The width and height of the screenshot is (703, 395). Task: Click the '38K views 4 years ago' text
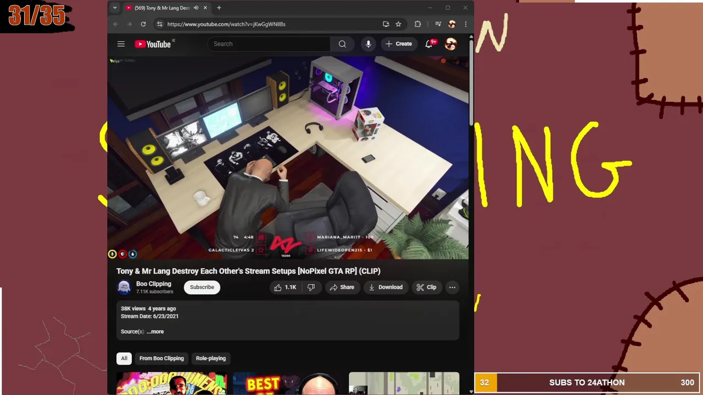pyautogui.click(x=148, y=308)
